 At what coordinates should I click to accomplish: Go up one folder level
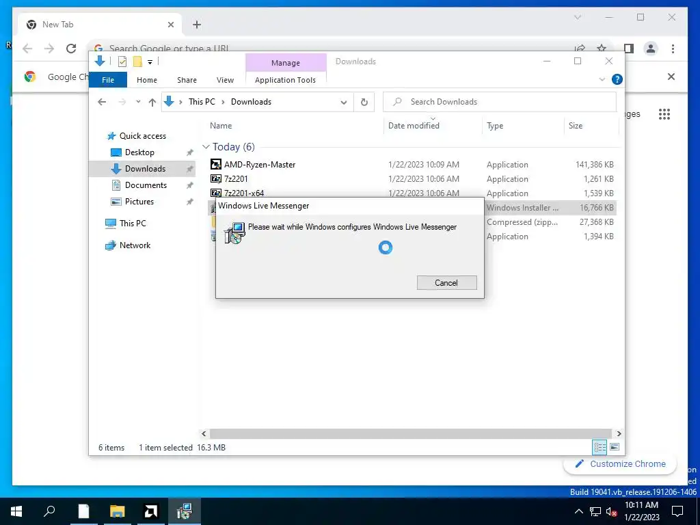(152, 103)
